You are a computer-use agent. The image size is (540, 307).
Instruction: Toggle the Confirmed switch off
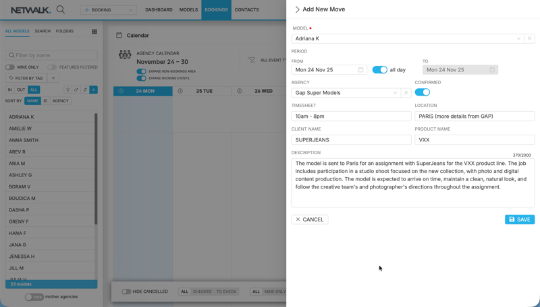pyautogui.click(x=422, y=92)
